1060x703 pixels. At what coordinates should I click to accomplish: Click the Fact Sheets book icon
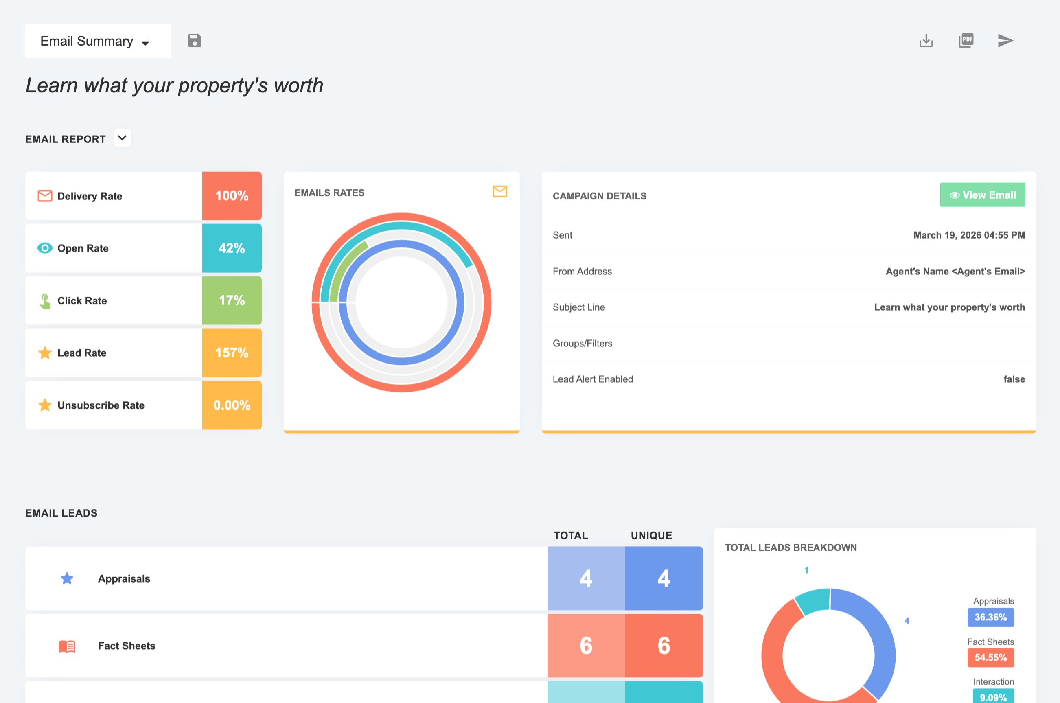point(67,646)
